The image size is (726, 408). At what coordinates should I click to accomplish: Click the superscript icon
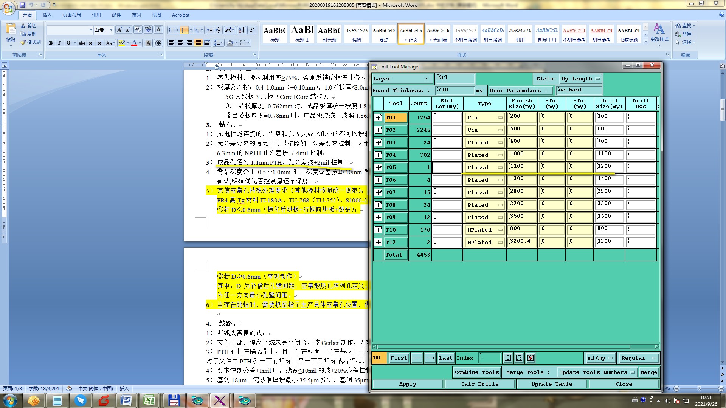tap(100, 43)
